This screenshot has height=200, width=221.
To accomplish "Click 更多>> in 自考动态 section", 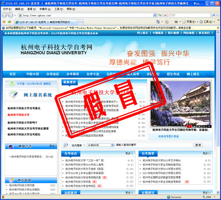I will coord(129,153).
